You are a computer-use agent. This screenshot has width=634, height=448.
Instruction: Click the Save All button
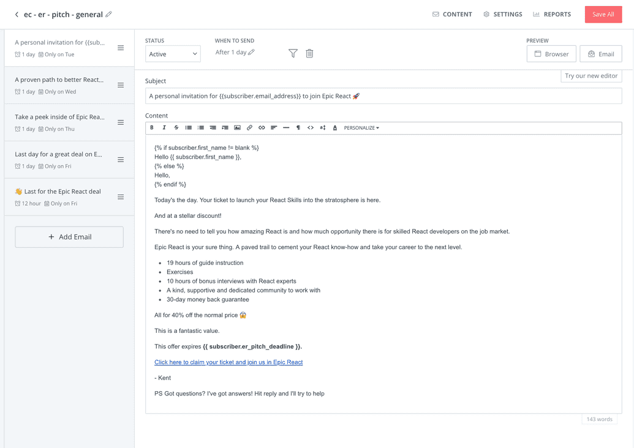tap(603, 14)
